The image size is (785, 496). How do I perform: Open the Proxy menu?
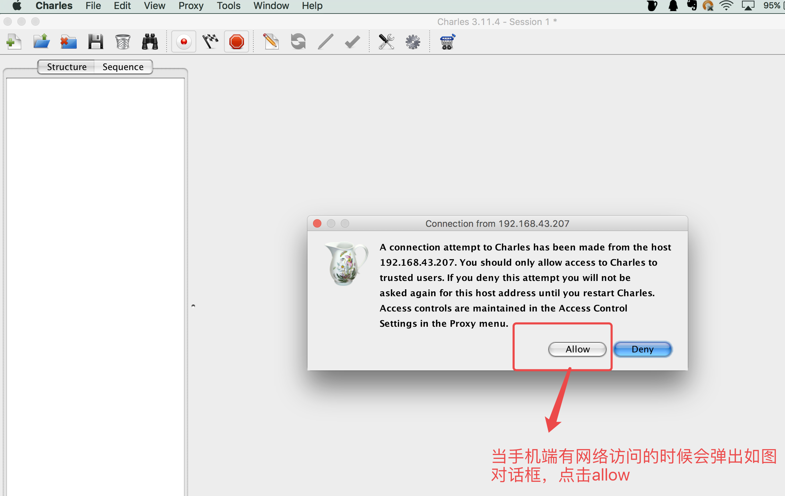point(191,6)
